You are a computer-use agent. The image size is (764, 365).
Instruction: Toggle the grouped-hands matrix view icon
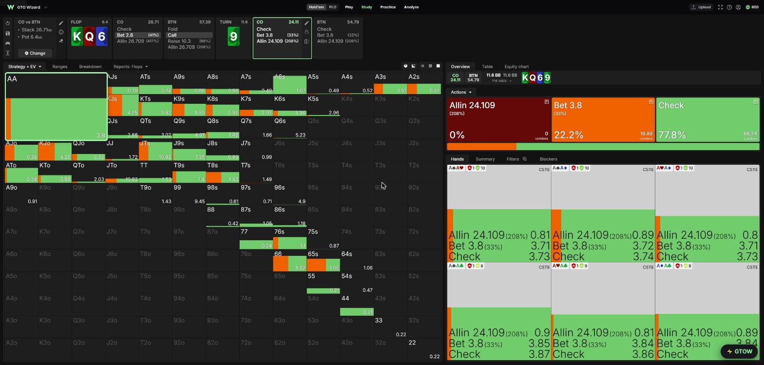click(x=405, y=66)
